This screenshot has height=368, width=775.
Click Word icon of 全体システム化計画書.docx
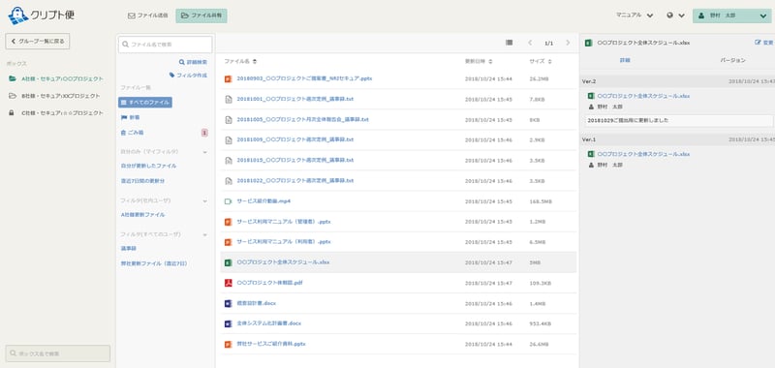(229, 324)
